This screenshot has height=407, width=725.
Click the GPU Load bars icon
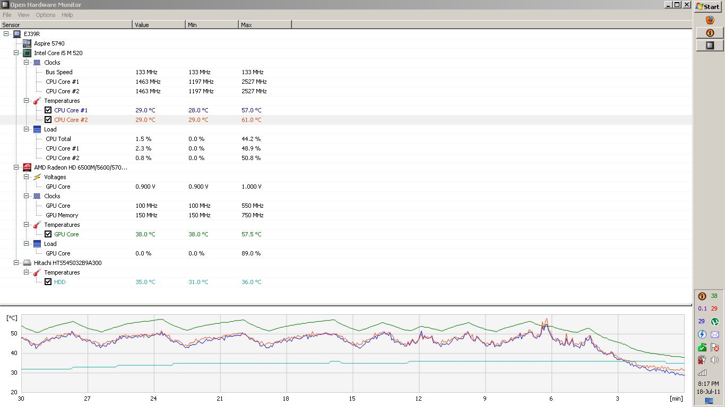click(x=37, y=244)
